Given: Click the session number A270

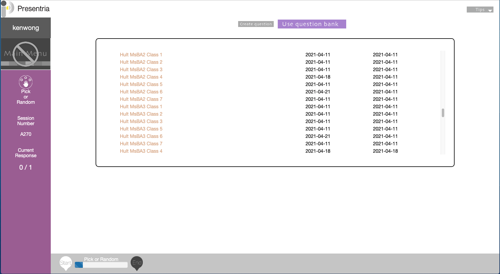Looking at the screenshot, I should click(x=26, y=134).
